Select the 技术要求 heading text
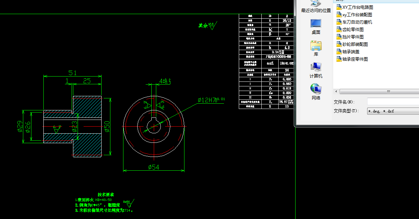Image resolution: width=419 pixels, height=219 pixels. click(106, 195)
